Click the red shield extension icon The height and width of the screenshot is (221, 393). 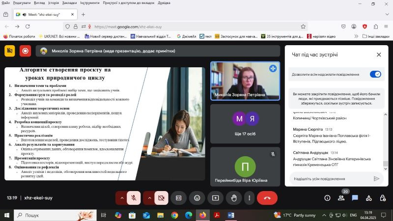365,27
